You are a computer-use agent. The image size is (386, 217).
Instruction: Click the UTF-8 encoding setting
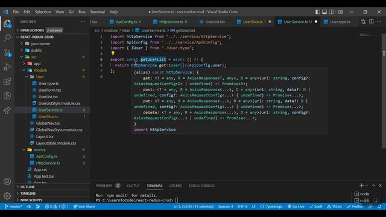pyautogui.click(x=242, y=206)
